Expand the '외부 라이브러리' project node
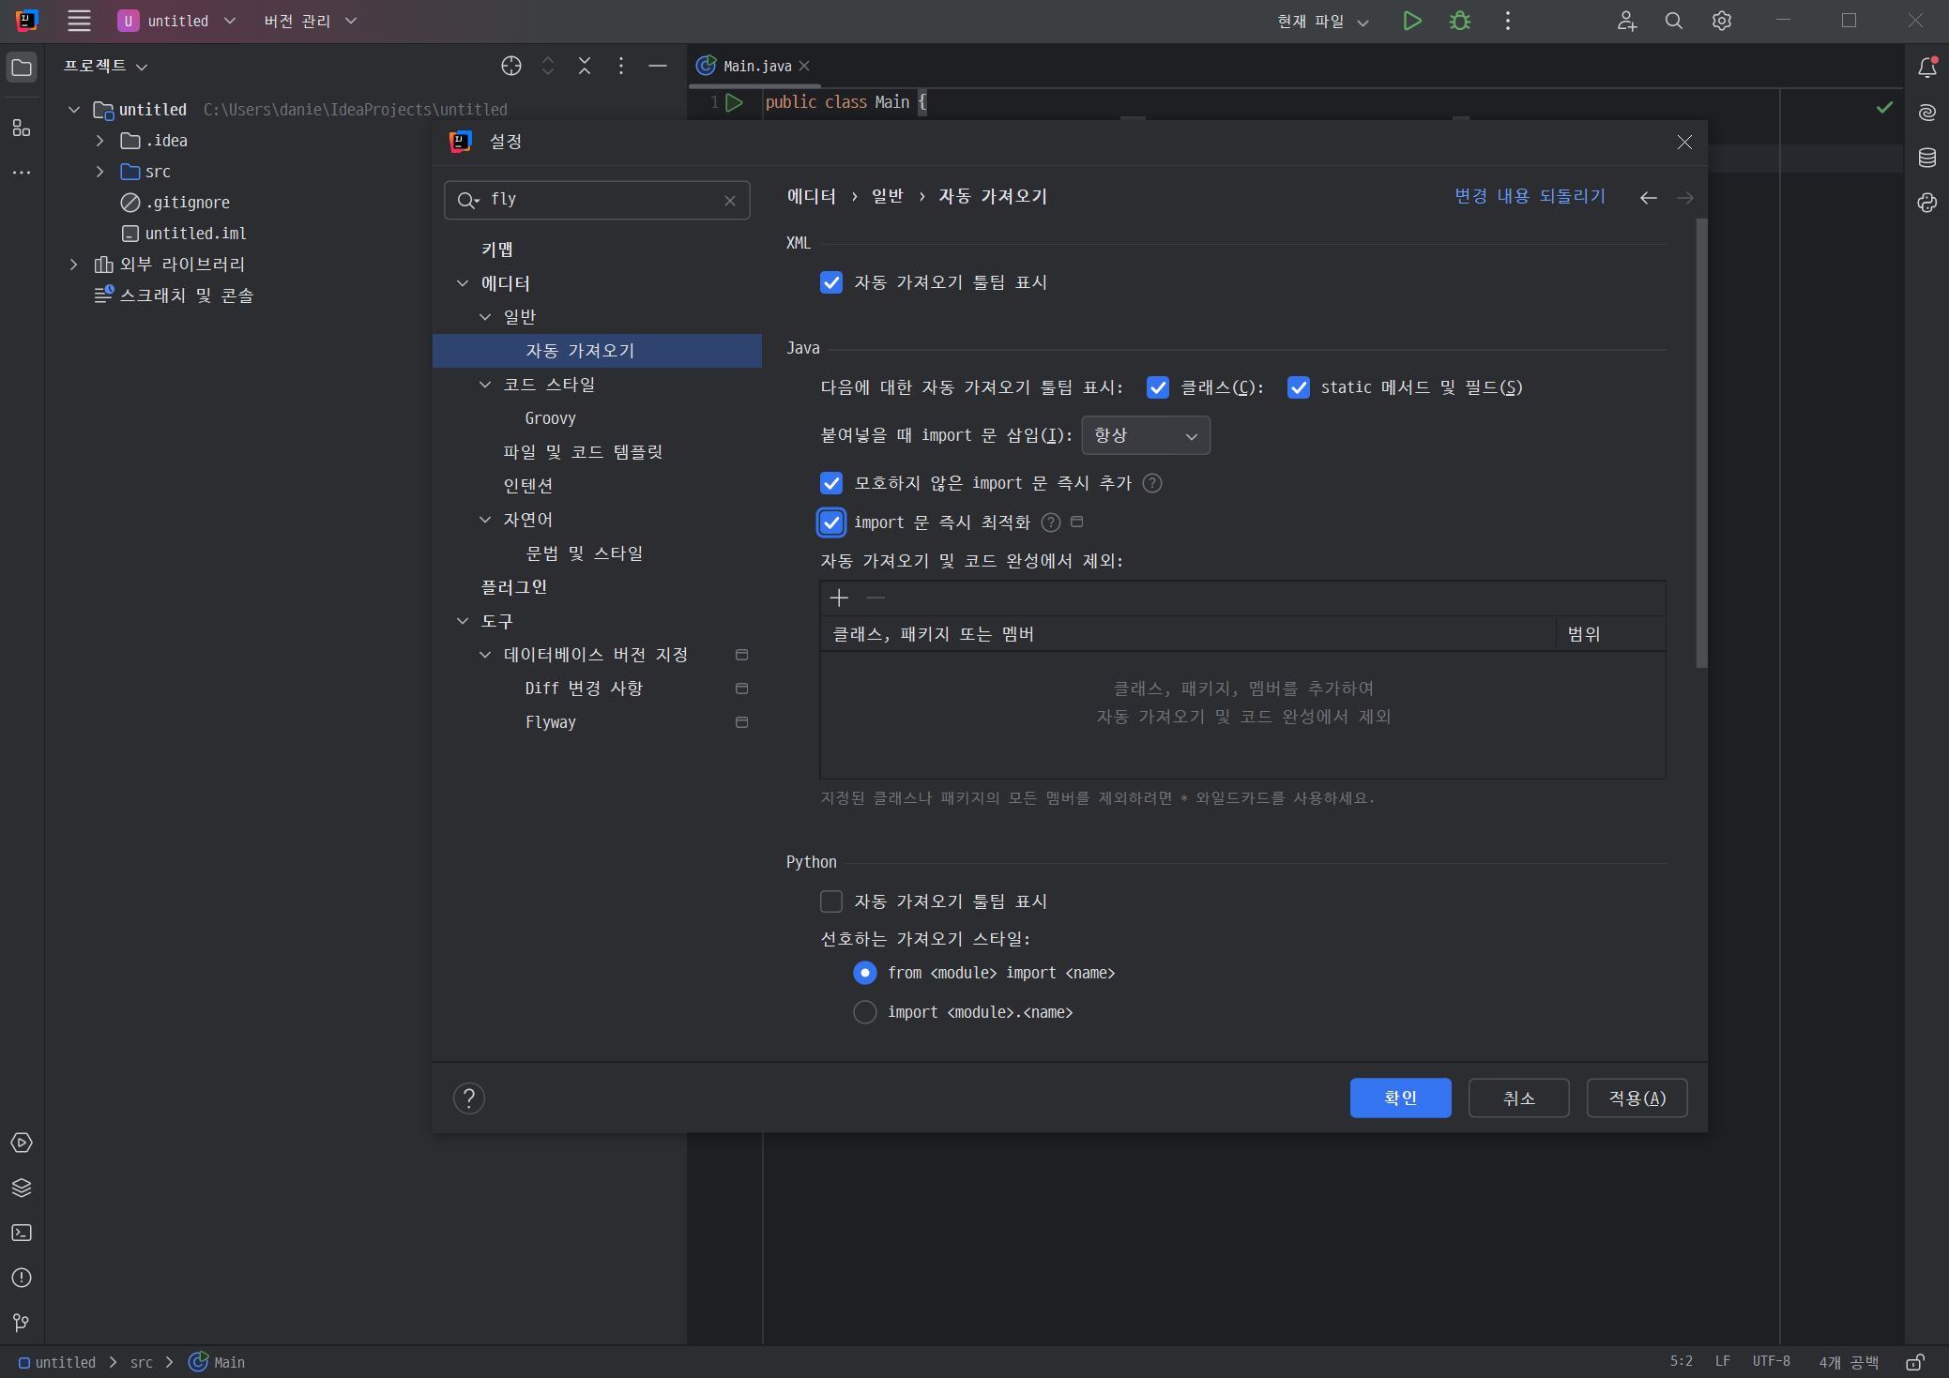1949x1378 pixels. 74,265
